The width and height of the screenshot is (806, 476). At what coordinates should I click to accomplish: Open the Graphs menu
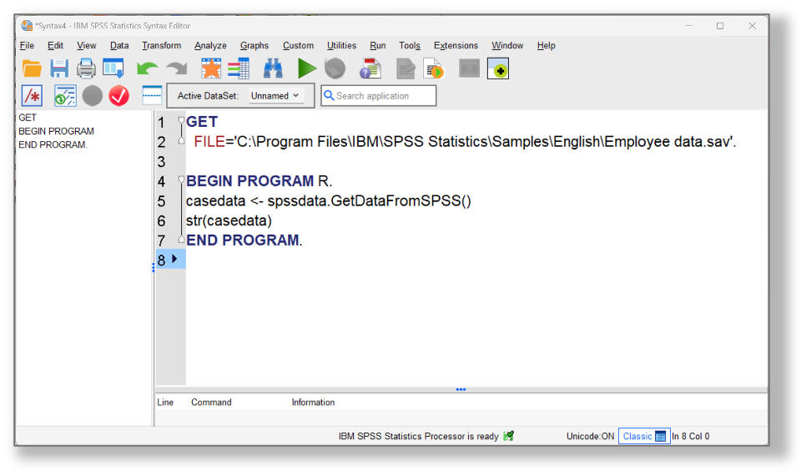coord(254,45)
